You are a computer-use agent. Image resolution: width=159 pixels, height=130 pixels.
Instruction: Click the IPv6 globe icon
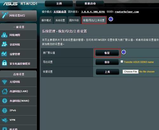tap(4, 111)
